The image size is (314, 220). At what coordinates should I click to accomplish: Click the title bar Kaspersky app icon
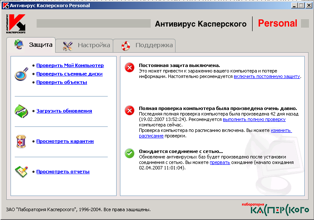[5, 5]
